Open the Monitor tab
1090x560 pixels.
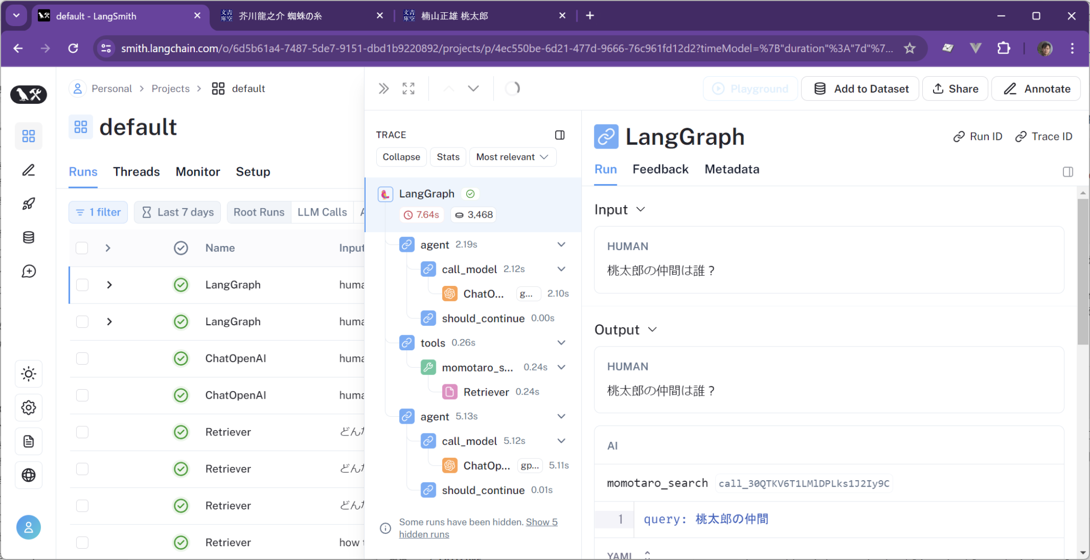(197, 171)
